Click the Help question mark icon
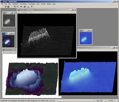 pos(32,7)
